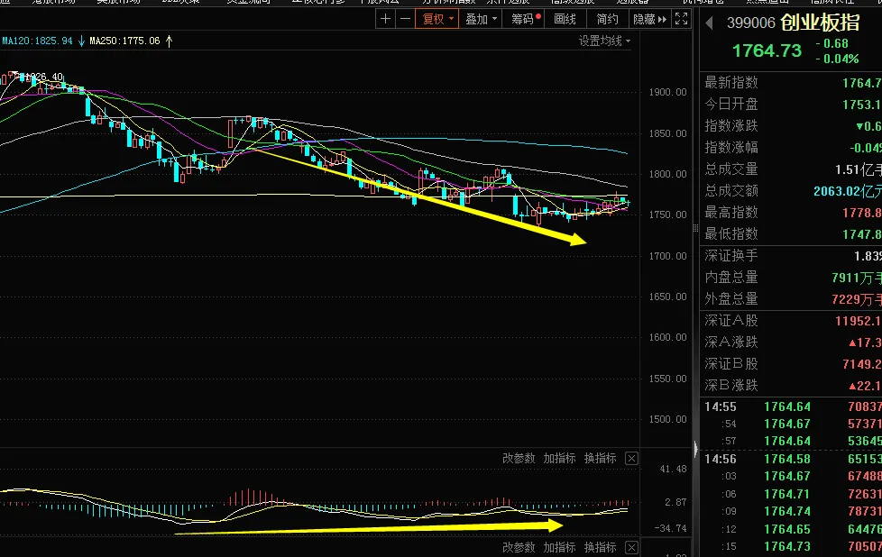Click 改参数 in MACD panel
Screen dimensions: 882x557
[x=519, y=459]
